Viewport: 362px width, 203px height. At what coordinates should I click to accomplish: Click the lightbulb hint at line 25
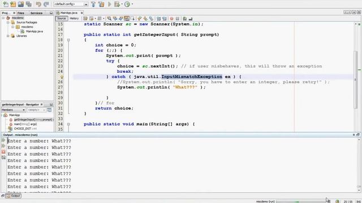click(62, 77)
